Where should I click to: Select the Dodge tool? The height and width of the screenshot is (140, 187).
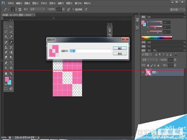point(11,57)
